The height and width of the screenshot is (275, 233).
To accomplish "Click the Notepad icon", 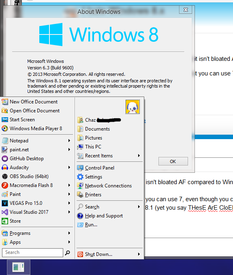I will tap(5, 141).
